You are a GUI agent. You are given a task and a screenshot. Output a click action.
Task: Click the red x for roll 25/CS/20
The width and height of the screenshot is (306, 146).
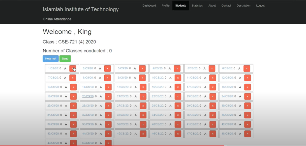click(x=73, y=106)
